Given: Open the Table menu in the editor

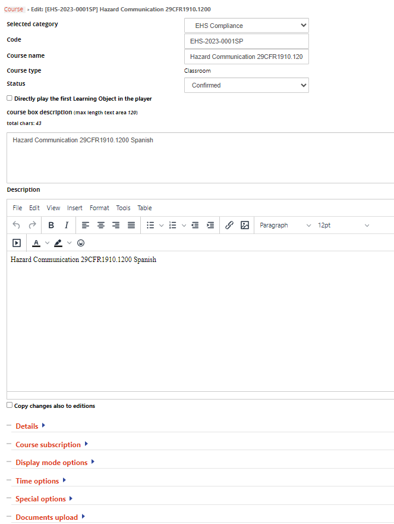Looking at the screenshot, I should (144, 208).
